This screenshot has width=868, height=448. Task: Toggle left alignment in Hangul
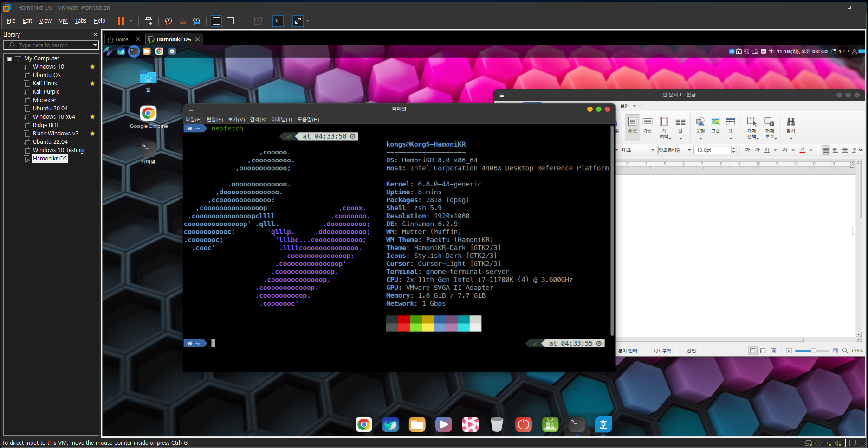835,150
